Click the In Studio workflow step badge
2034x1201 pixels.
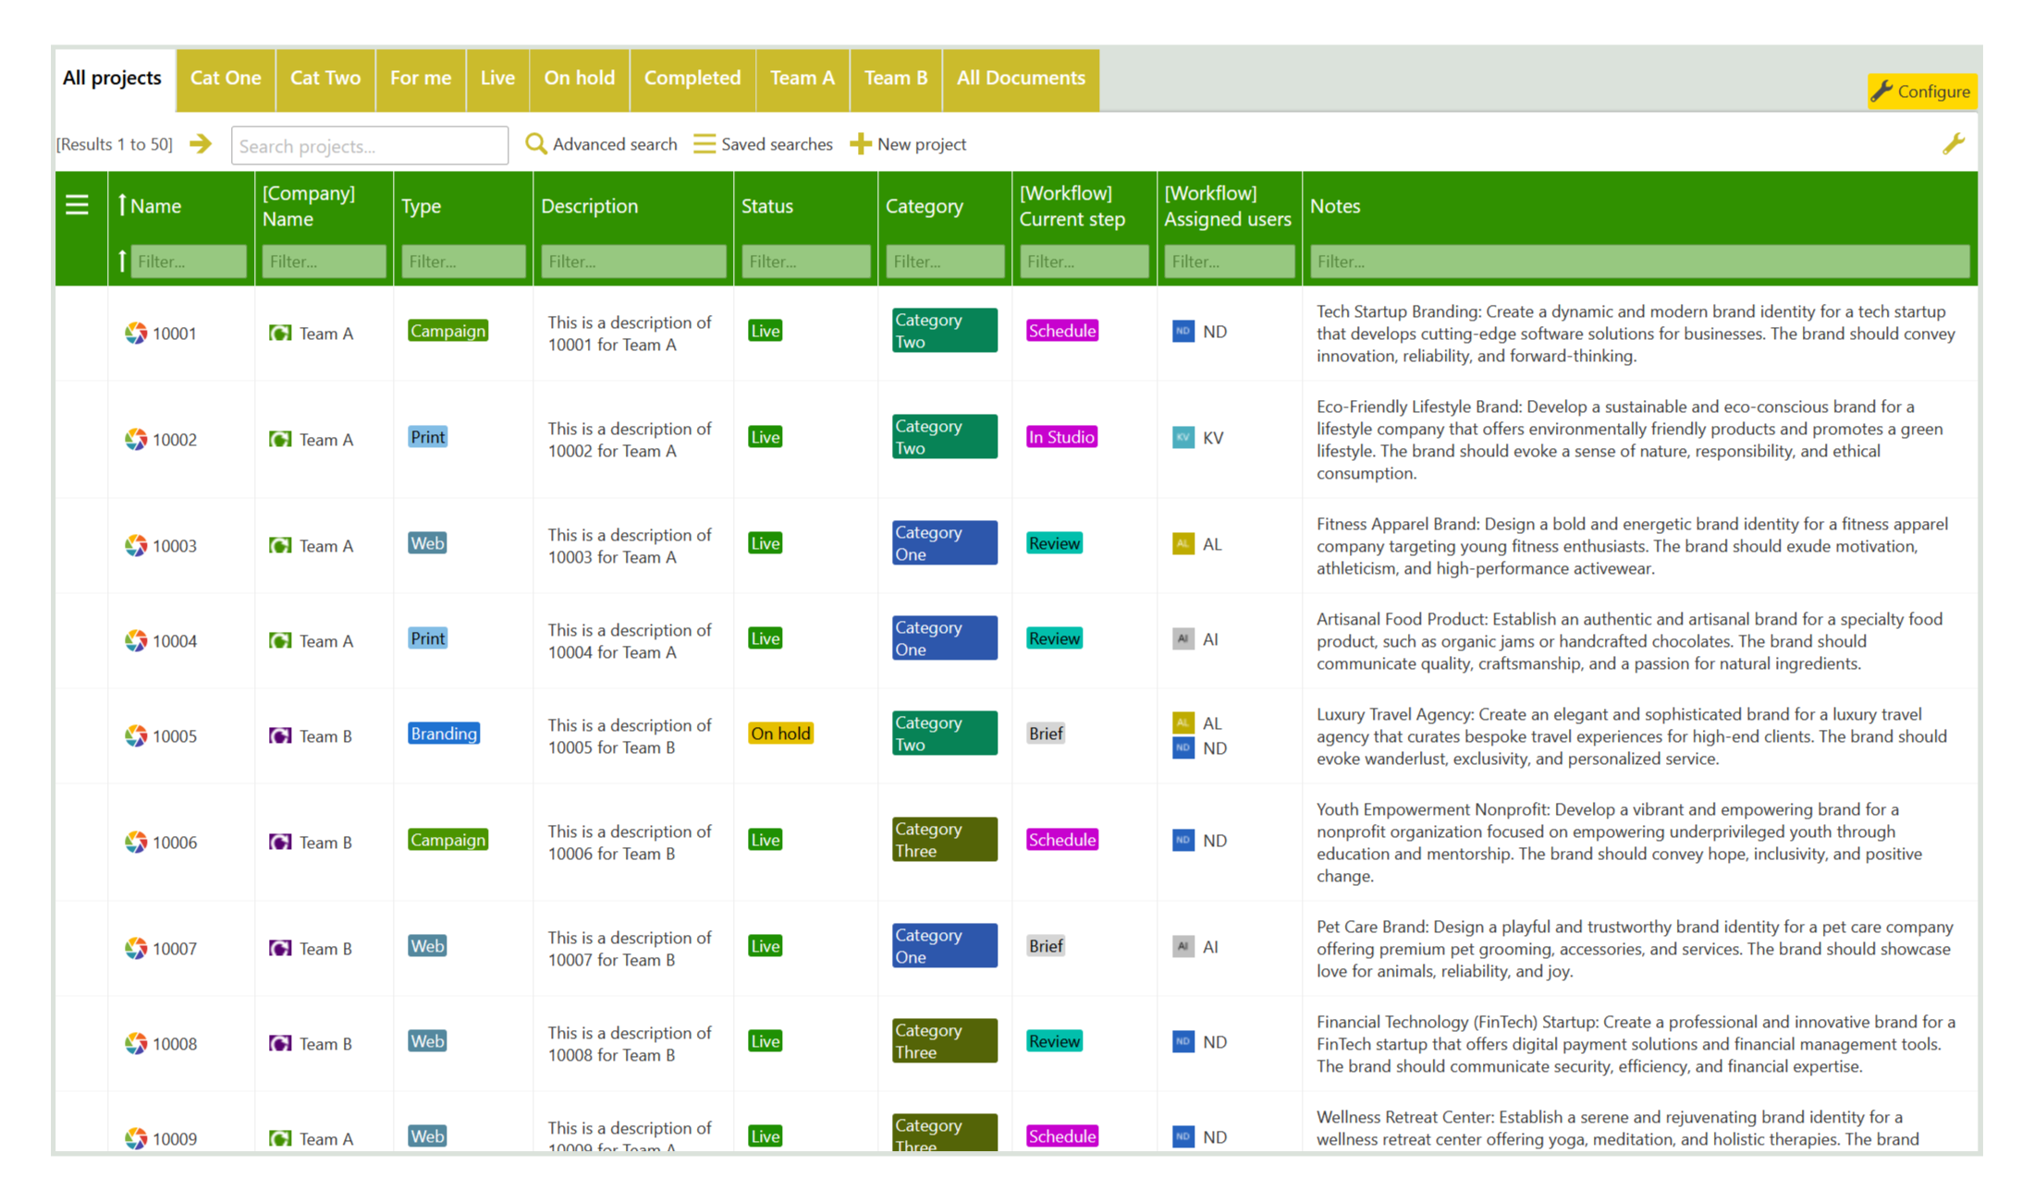pyautogui.click(x=1061, y=437)
